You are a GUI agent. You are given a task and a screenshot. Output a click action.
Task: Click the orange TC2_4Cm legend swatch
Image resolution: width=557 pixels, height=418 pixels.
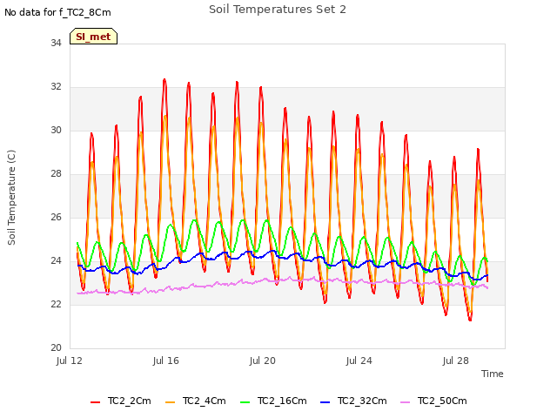[x=171, y=402]
